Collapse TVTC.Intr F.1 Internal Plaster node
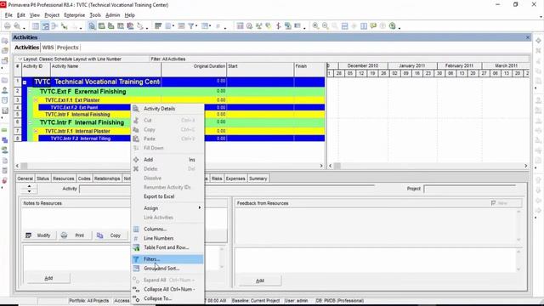544x306 pixels. coord(36,131)
